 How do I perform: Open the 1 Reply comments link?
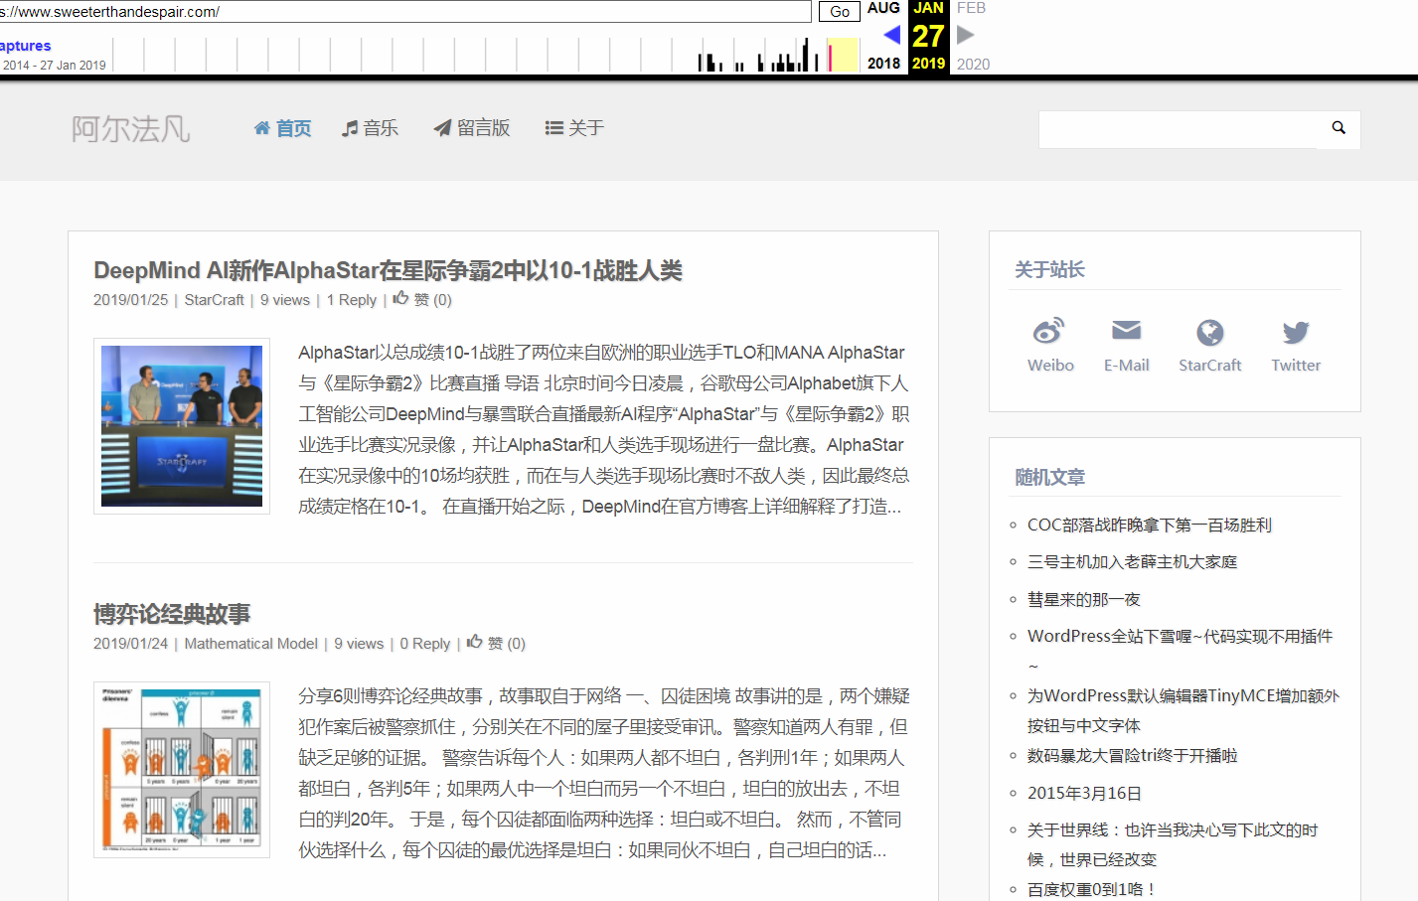point(352,300)
